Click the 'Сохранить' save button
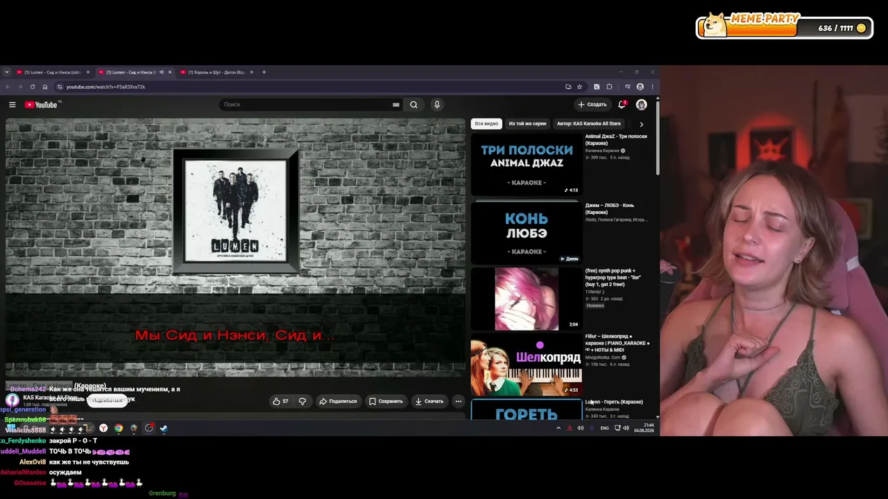This screenshot has width=888, height=499. pos(386,401)
